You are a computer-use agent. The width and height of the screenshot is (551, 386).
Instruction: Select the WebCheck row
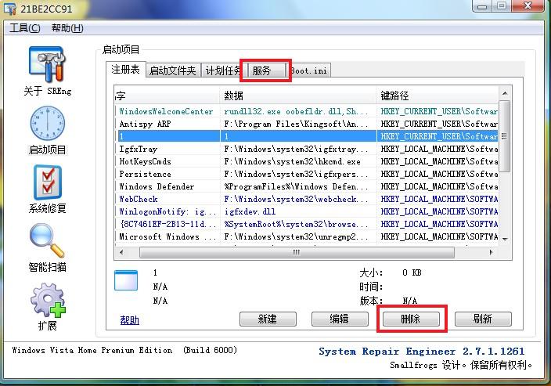(x=307, y=199)
